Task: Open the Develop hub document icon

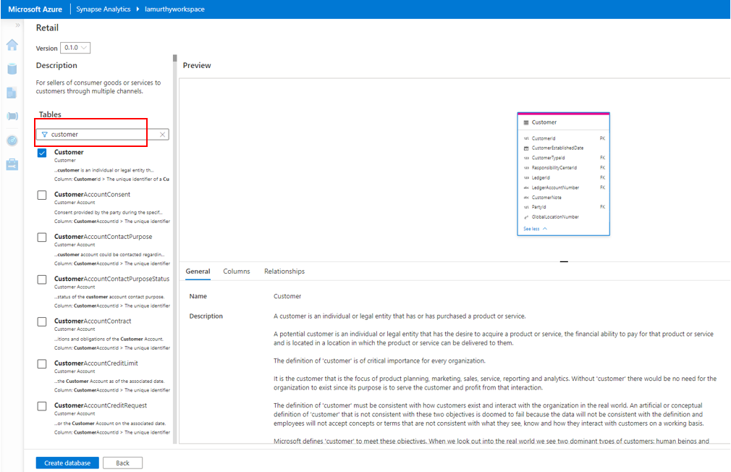Action: tap(12, 93)
